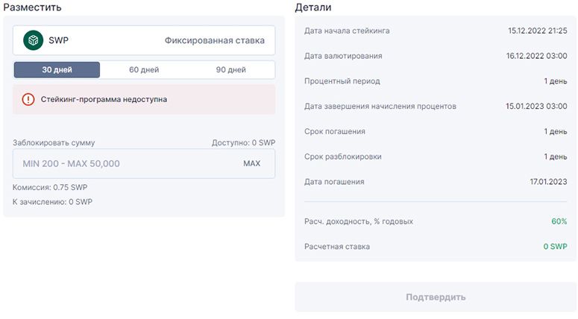
Task: Choose the 90 дней period
Action: coord(230,69)
